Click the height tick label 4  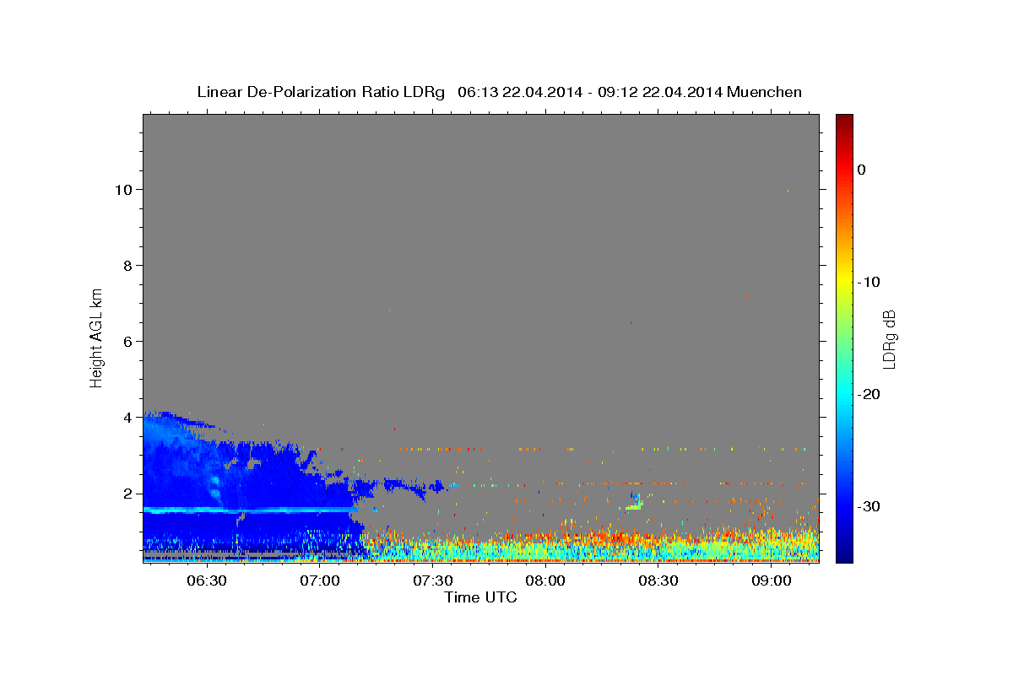[x=127, y=418]
